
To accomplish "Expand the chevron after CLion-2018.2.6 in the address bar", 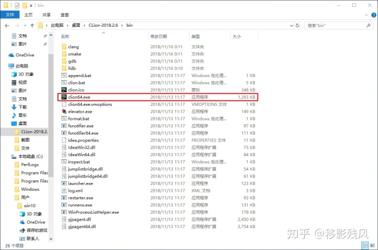I will pyautogui.click(x=122, y=25).
